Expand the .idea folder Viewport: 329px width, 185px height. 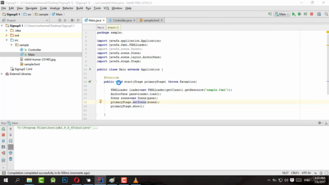[7, 30]
